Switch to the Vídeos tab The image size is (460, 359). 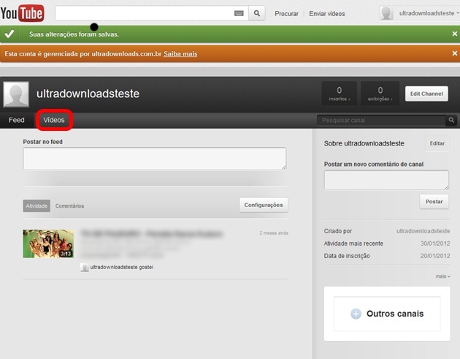pos(54,120)
